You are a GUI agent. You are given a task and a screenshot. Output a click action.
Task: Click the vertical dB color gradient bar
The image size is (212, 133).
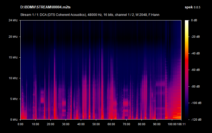(x=187, y=70)
